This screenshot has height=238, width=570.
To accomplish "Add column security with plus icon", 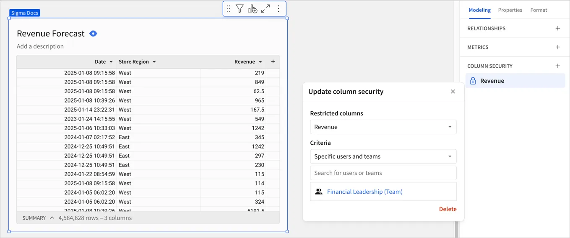I will [558, 66].
